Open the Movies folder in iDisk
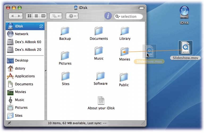Viewport: 204px width, 133px height. (124, 52)
